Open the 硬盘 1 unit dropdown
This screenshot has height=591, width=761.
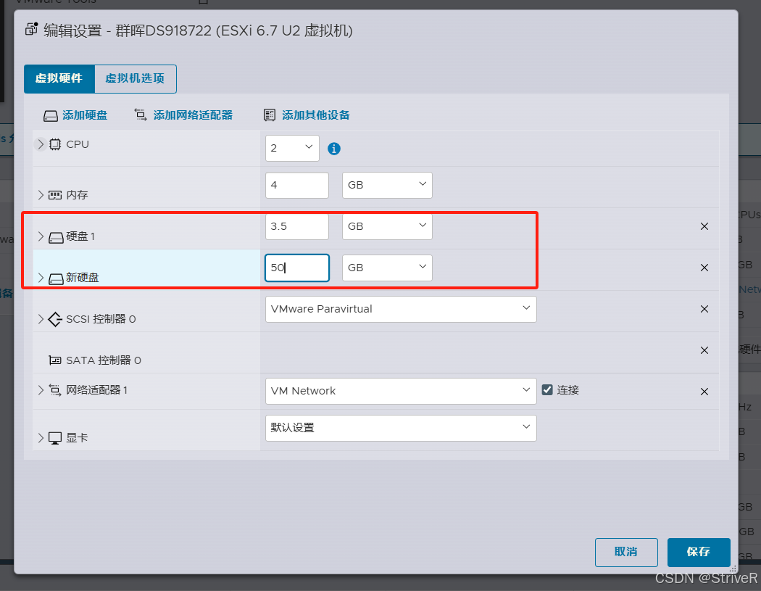point(387,226)
